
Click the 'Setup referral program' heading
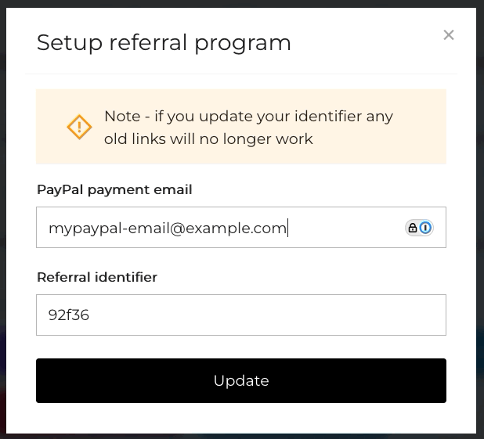click(164, 42)
